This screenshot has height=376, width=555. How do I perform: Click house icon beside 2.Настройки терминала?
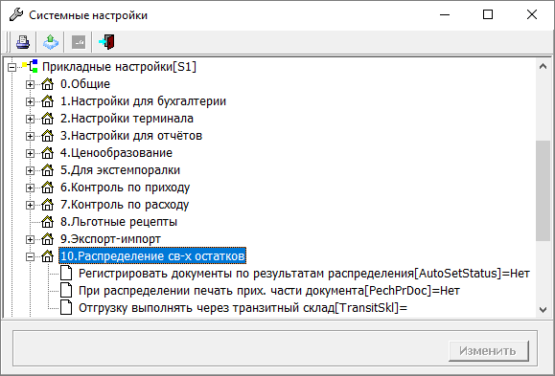pos(47,119)
